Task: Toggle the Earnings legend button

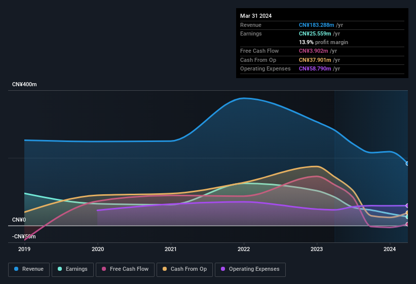Action: pos(72,269)
